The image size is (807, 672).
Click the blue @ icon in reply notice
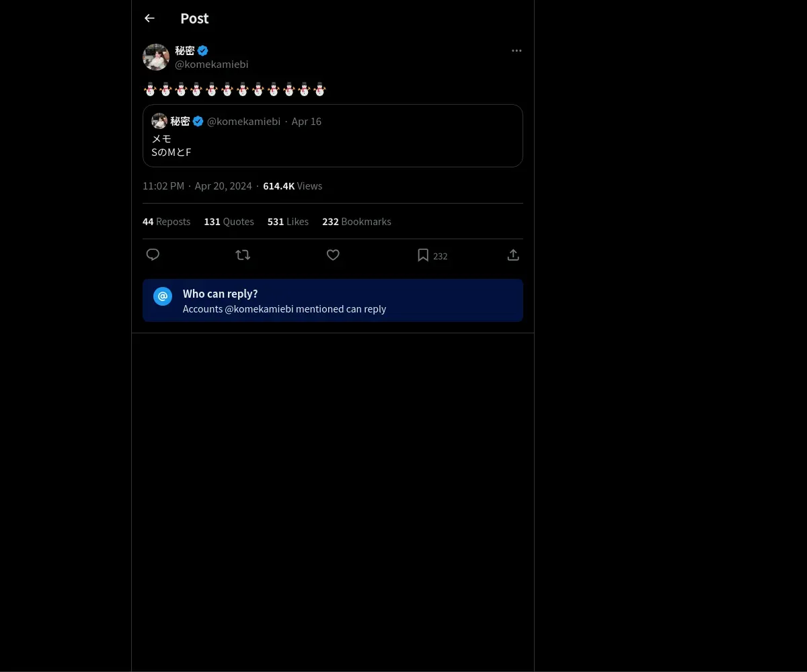pyautogui.click(x=163, y=296)
